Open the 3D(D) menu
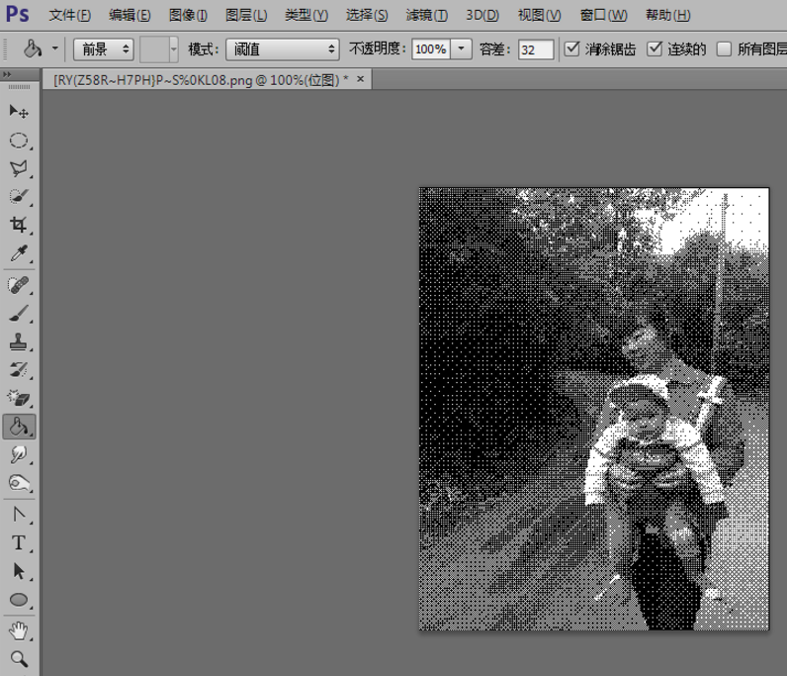The width and height of the screenshot is (787, 676). click(x=481, y=15)
